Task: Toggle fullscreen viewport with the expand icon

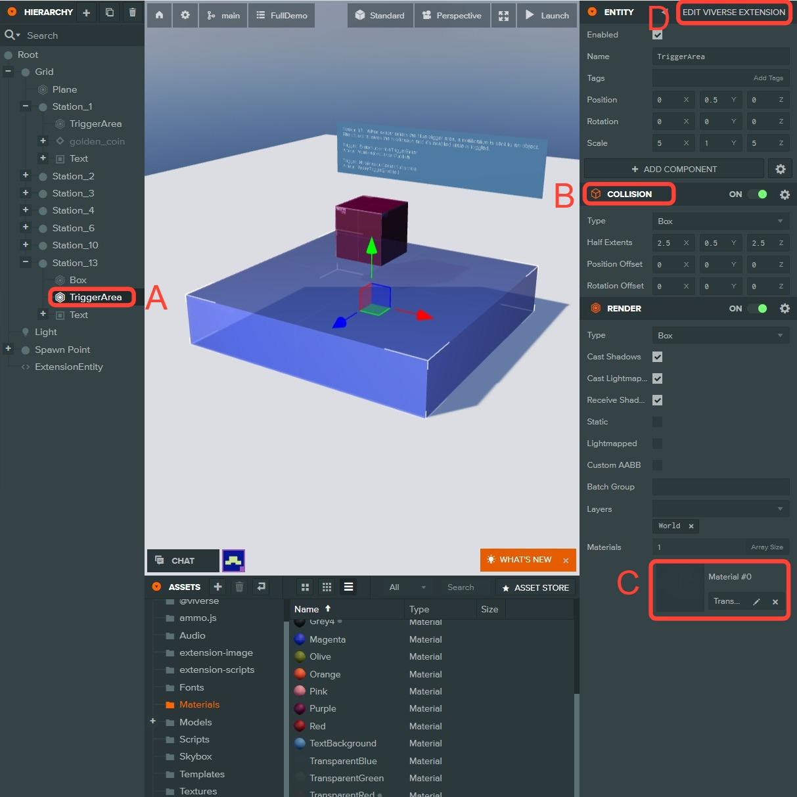Action: pyautogui.click(x=503, y=16)
